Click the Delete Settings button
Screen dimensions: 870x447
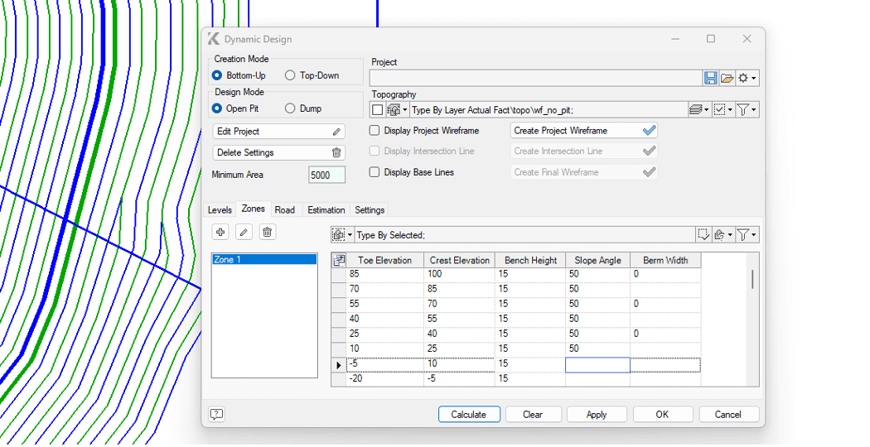[278, 152]
